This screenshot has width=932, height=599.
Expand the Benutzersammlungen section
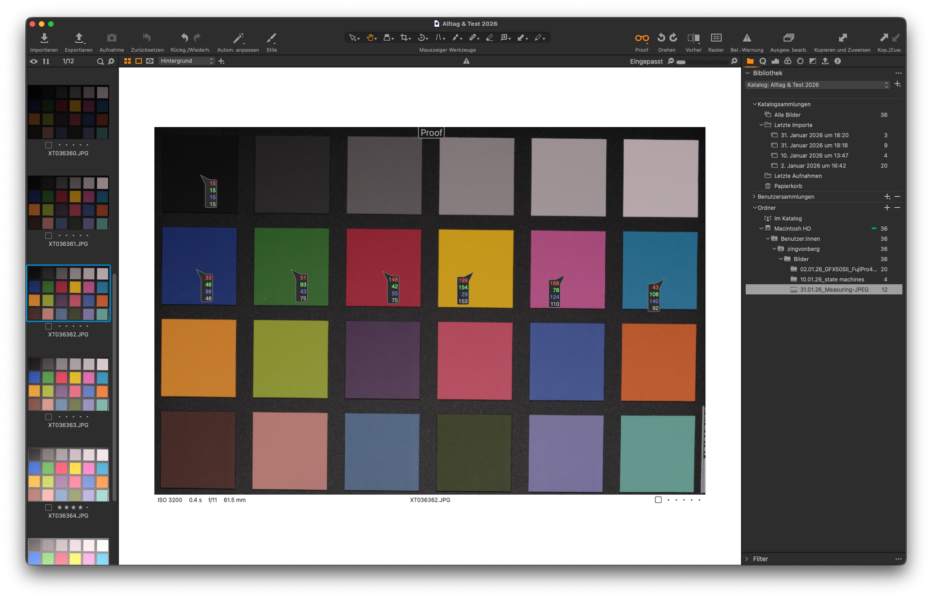[754, 197]
